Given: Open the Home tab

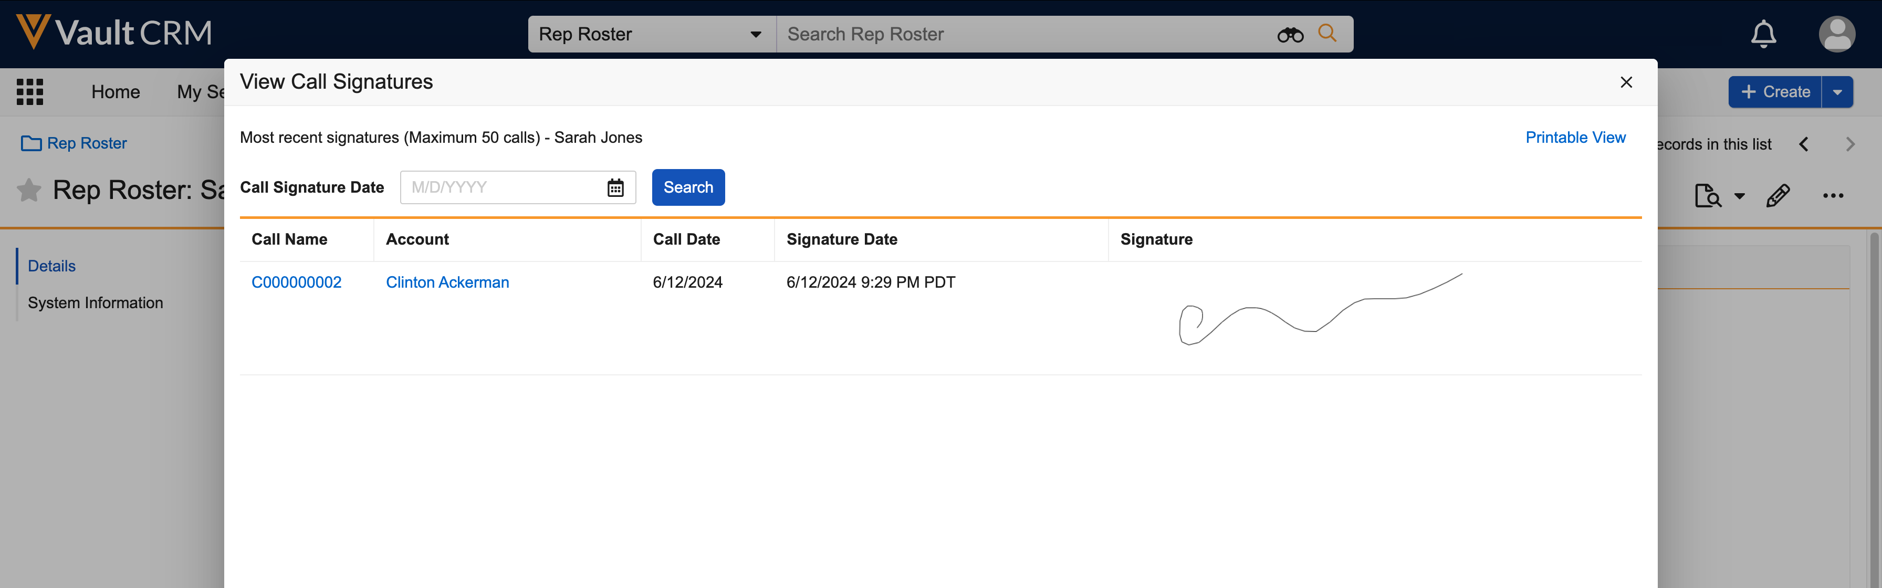Looking at the screenshot, I should click(116, 92).
